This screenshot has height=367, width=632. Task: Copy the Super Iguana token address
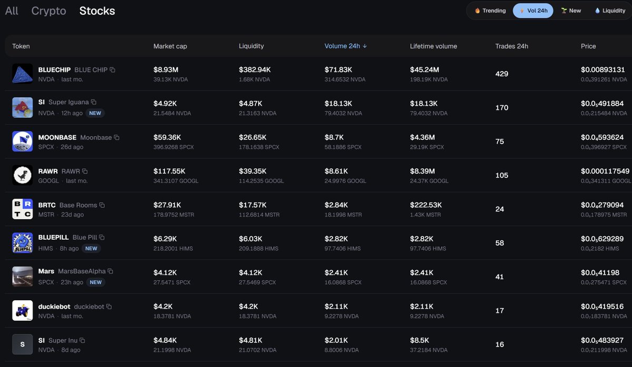[93, 102]
